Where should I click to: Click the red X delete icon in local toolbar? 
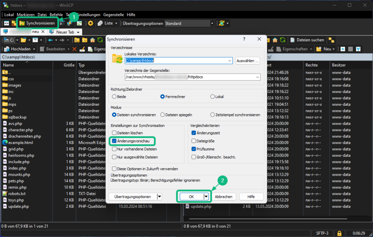(x=74, y=49)
